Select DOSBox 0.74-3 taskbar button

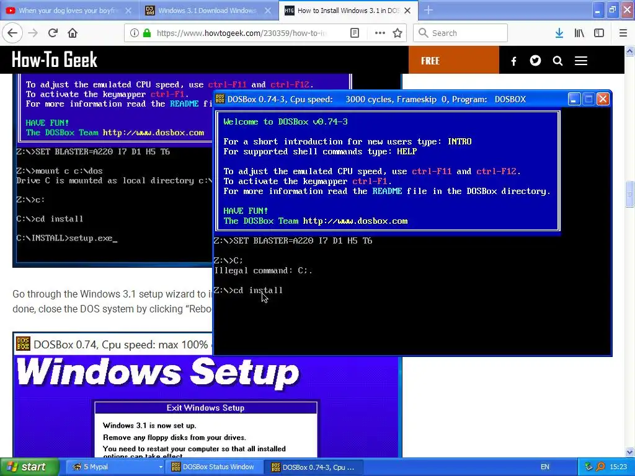click(x=314, y=467)
